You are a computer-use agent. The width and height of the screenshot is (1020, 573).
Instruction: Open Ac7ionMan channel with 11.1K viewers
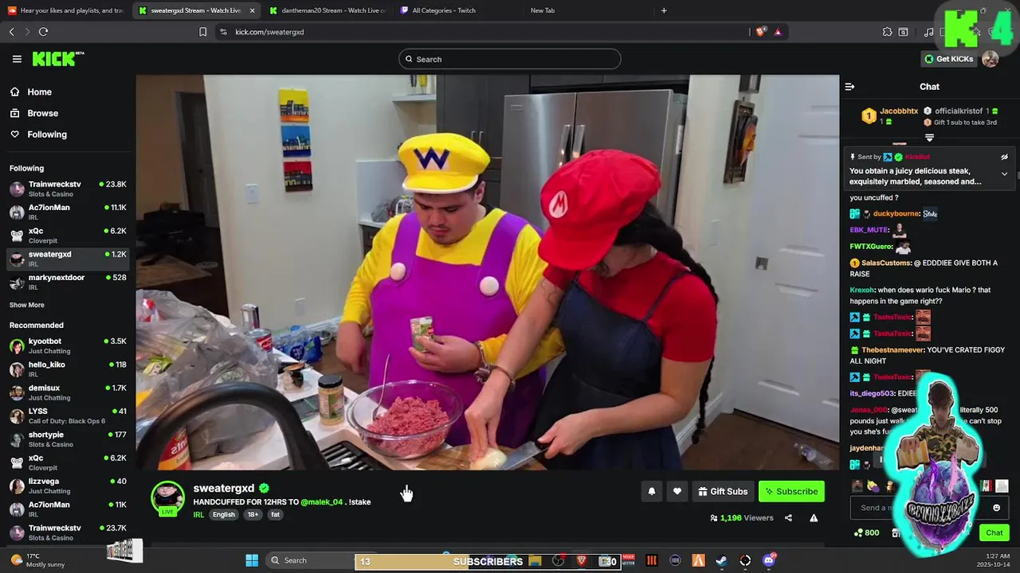pyautogui.click(x=68, y=212)
